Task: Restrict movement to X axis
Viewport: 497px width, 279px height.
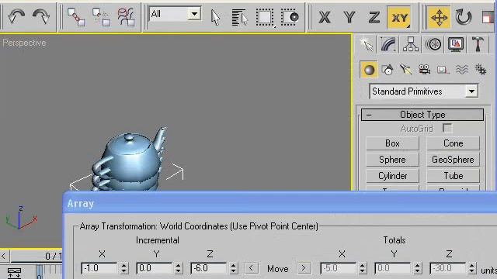Action: pyautogui.click(x=325, y=17)
